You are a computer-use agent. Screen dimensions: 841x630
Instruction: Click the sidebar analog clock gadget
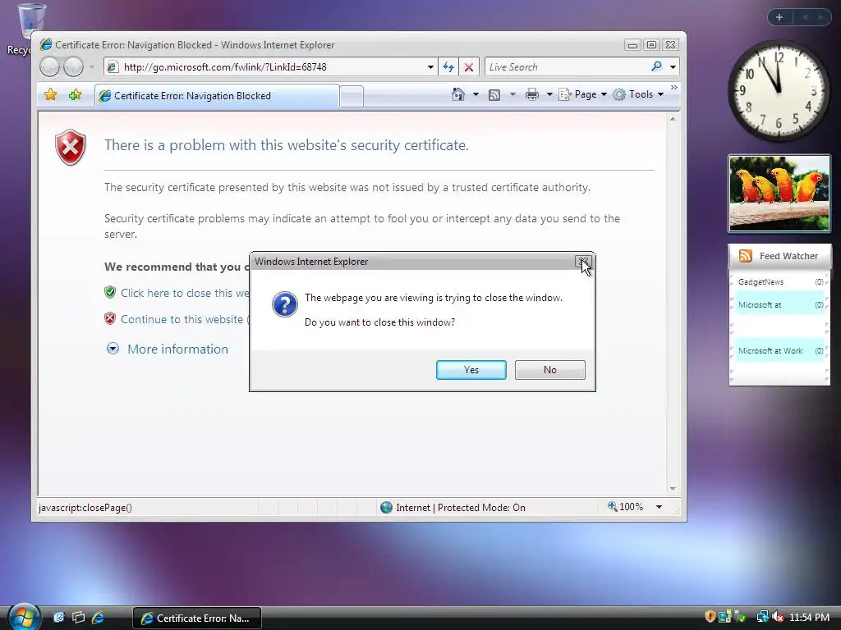point(779,91)
